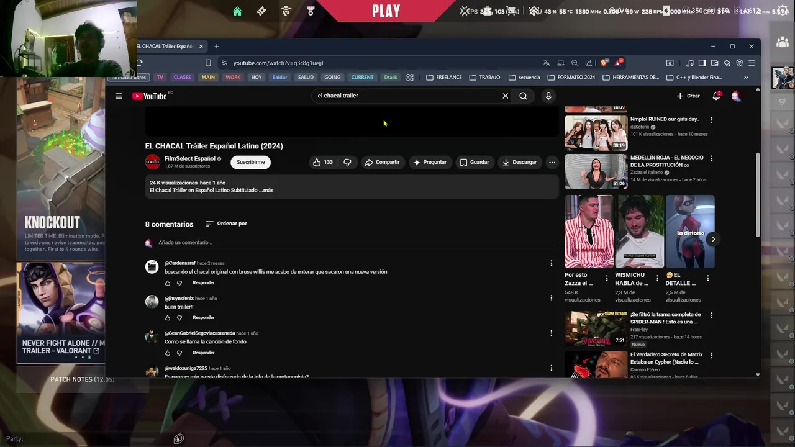795x447 pixels.
Task: Reply to the @Cardenasraf comment
Action: pyautogui.click(x=204, y=283)
